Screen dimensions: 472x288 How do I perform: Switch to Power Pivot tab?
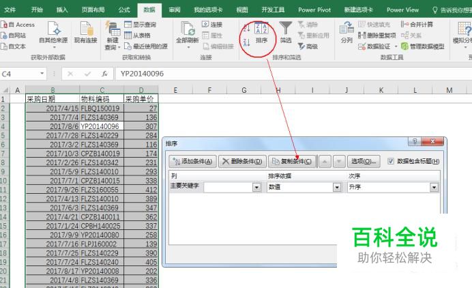click(314, 10)
